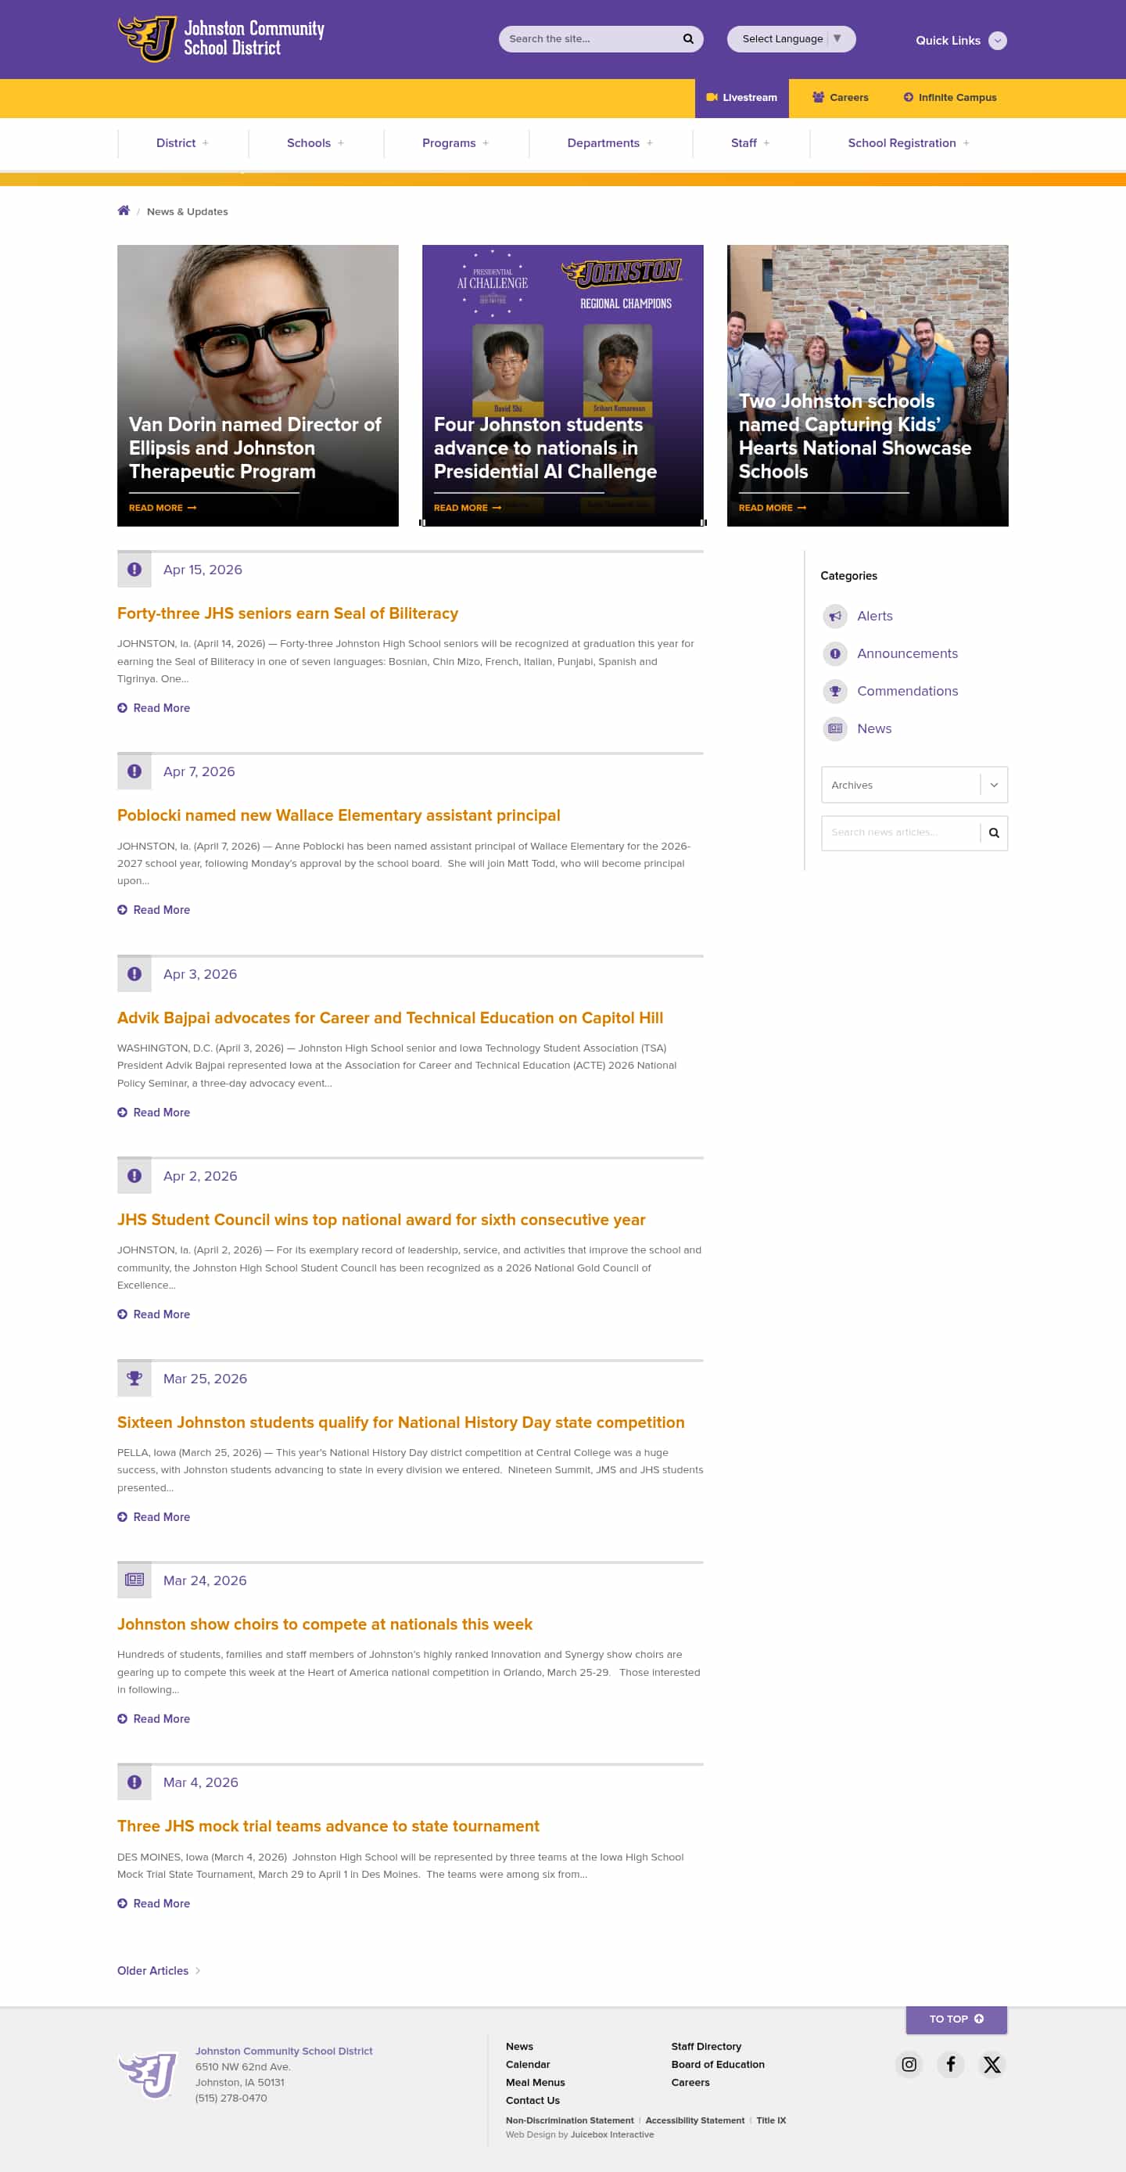Click the Alerts megaphone category icon
The width and height of the screenshot is (1126, 2172).
[x=834, y=617]
